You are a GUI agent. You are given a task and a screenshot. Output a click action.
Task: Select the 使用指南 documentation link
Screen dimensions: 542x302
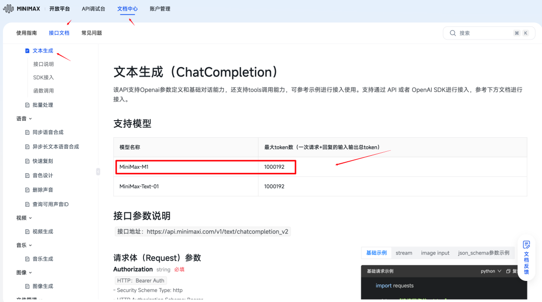[x=26, y=33]
